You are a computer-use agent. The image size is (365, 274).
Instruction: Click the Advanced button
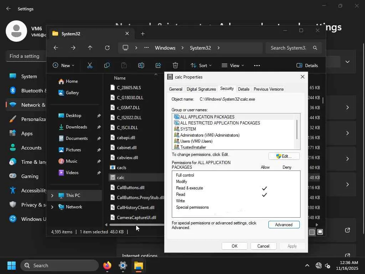pos(284,225)
